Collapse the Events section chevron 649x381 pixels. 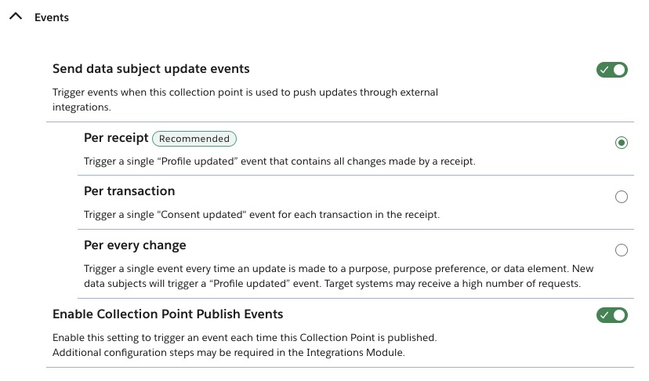[16, 16]
